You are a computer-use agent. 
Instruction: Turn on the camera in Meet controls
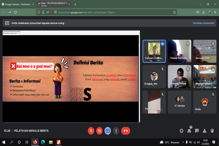[x=99, y=131]
